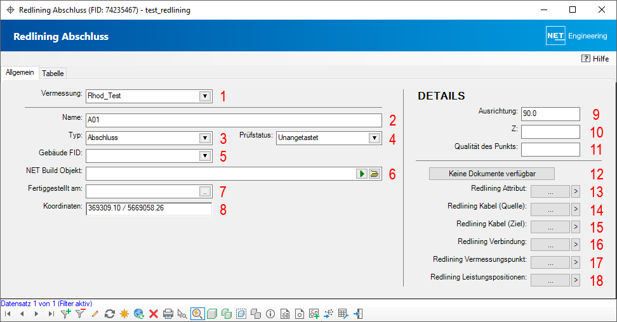Toggle the highlighted zoom magnifier icon

tap(197, 314)
